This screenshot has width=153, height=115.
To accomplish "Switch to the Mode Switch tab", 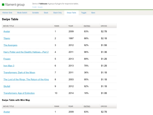I will (x=22, y=13).
